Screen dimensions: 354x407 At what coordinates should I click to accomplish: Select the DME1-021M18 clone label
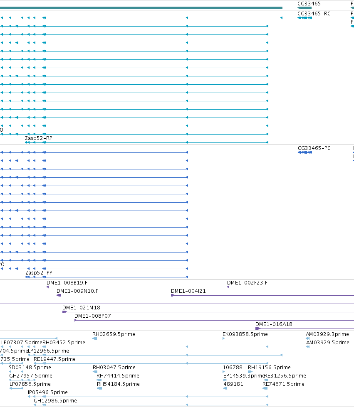(x=82, y=308)
